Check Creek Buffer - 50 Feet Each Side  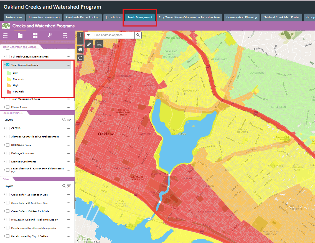[x=8, y=203]
